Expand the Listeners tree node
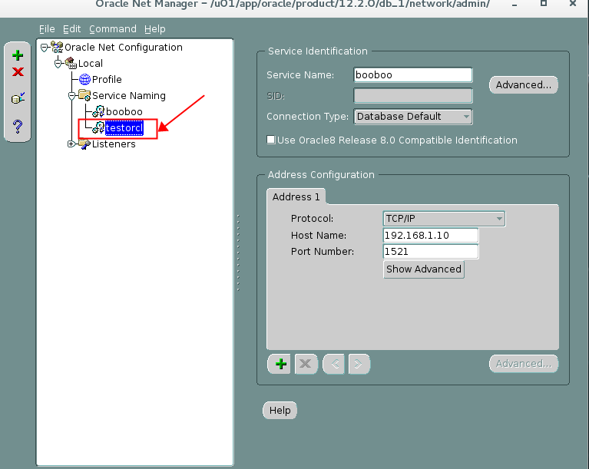The width and height of the screenshot is (589, 469). [71, 144]
